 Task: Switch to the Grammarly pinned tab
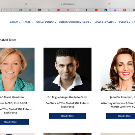(21, 10)
